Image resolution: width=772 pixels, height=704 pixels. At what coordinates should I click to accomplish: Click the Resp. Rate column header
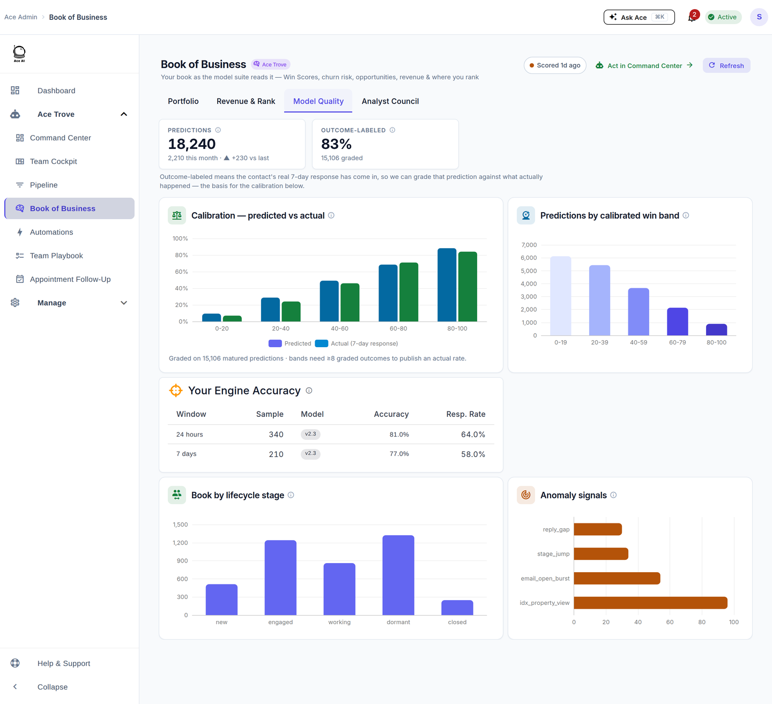click(466, 414)
